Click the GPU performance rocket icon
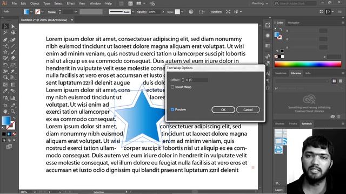 tap(152, 4)
